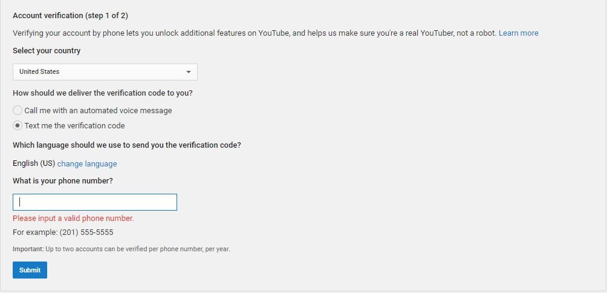607x293 pixels.
Task: Click the blue Submit button
Action: click(30, 270)
